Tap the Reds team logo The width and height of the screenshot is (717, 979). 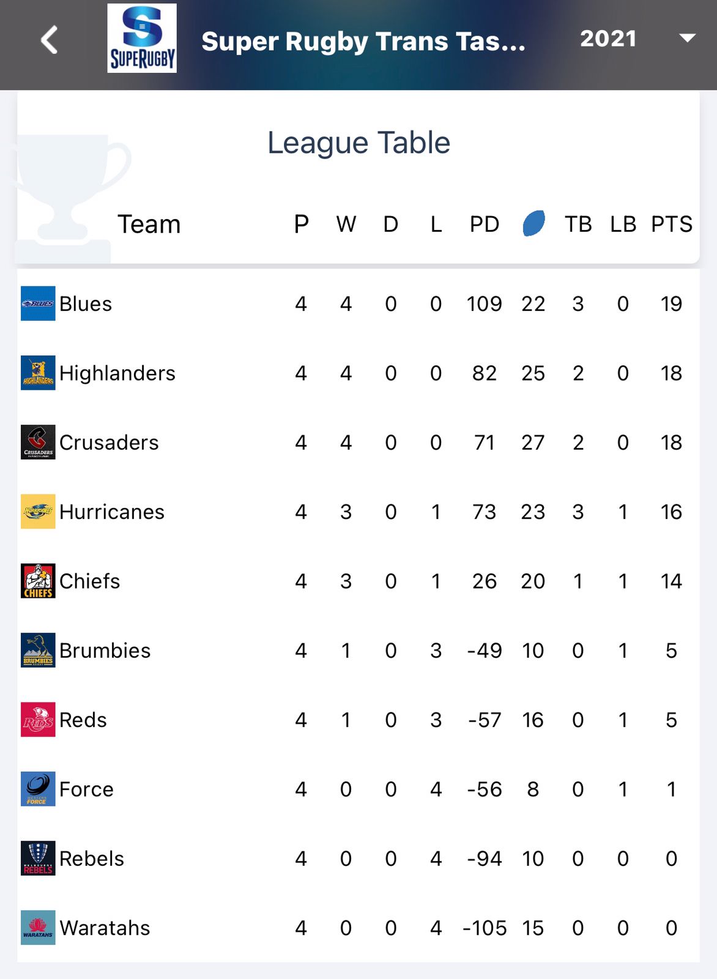(38, 720)
